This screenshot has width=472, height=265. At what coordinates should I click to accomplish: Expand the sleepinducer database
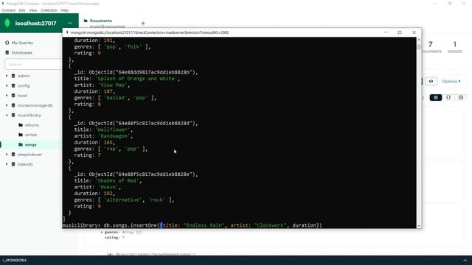[x=7, y=155]
